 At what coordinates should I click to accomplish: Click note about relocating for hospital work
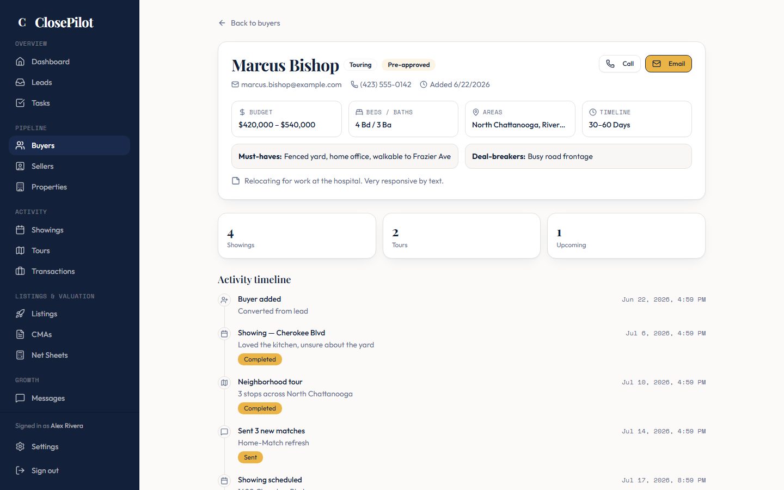(x=344, y=181)
